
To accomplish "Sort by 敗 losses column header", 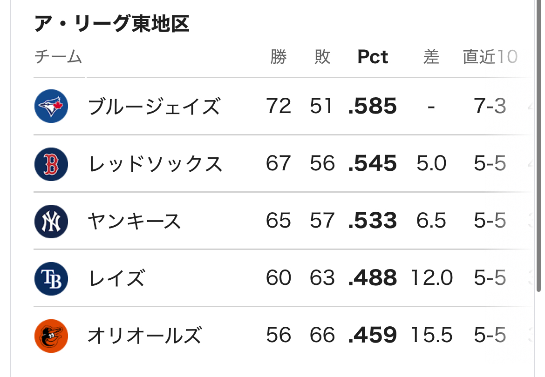I will point(322,57).
